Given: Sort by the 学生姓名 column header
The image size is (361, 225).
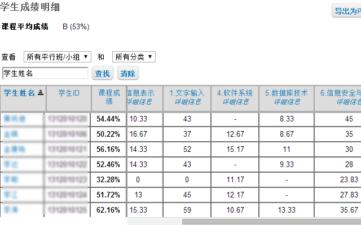Looking at the screenshot, I should pyautogui.click(x=19, y=93).
